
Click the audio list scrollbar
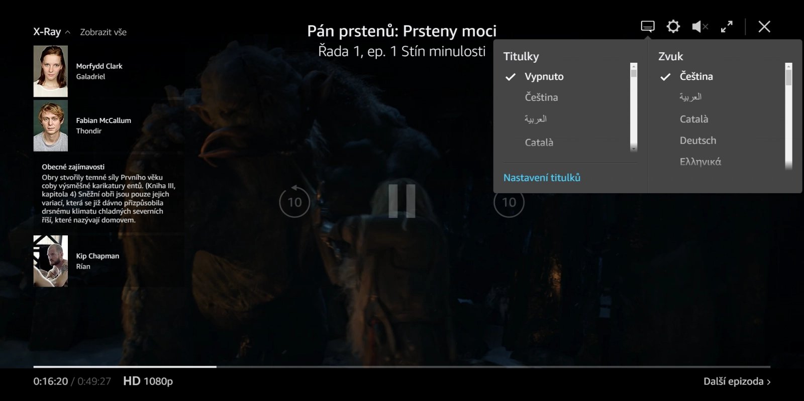788,115
